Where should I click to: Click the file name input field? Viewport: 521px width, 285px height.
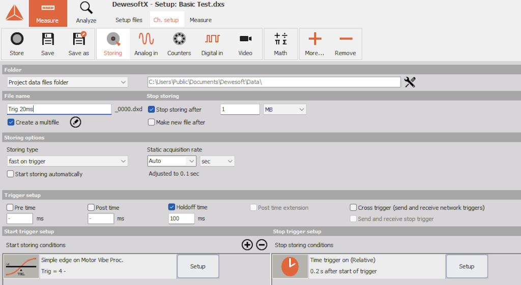tap(59, 109)
